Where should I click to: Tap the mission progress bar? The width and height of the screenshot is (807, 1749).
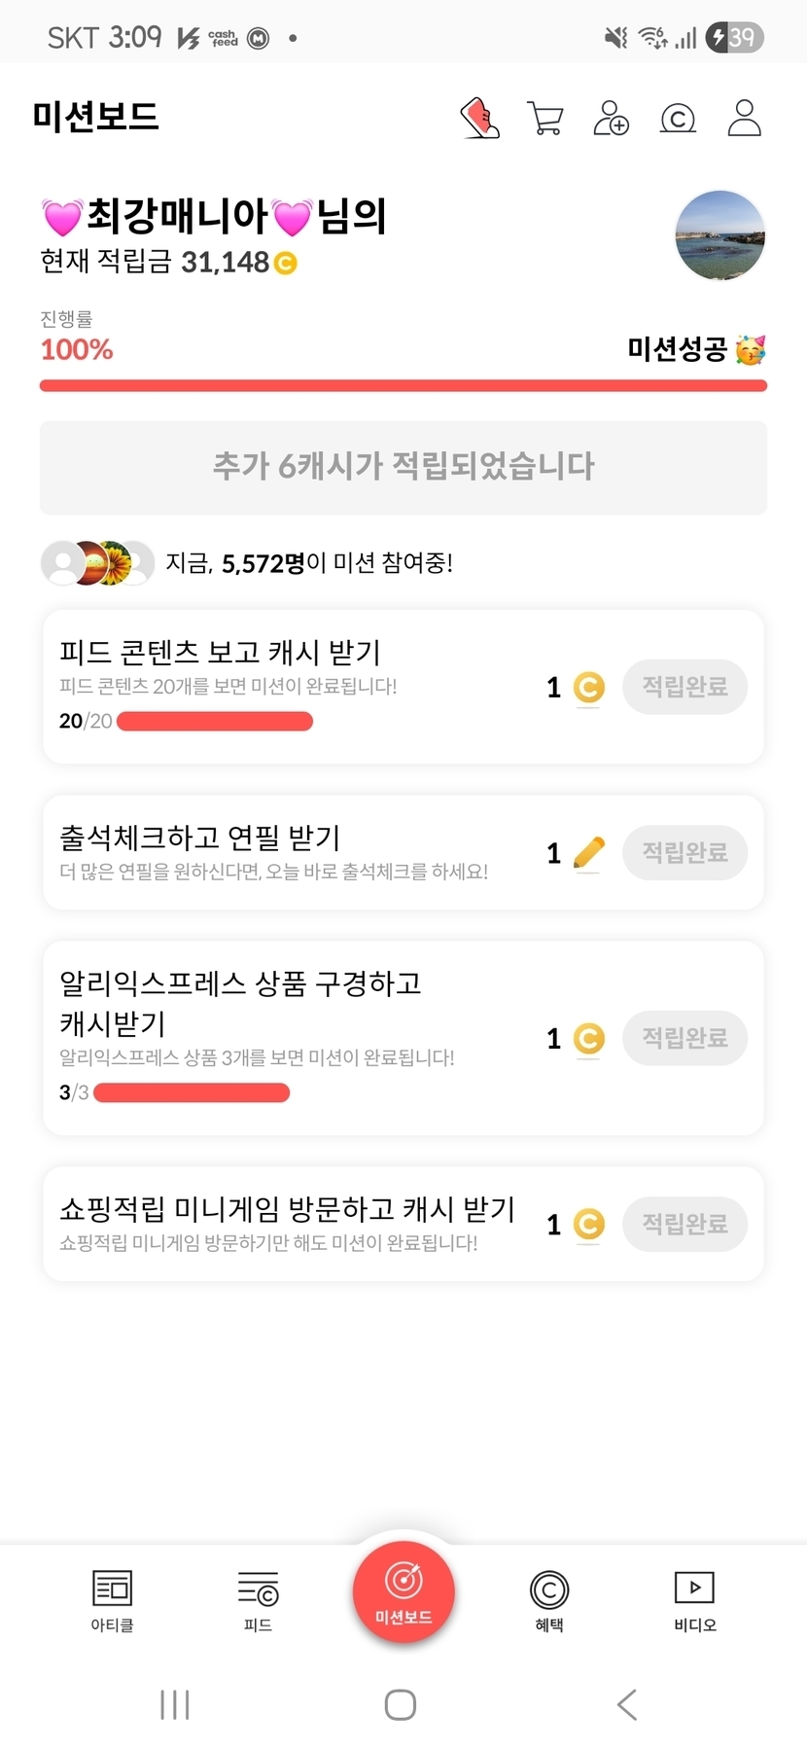(403, 386)
